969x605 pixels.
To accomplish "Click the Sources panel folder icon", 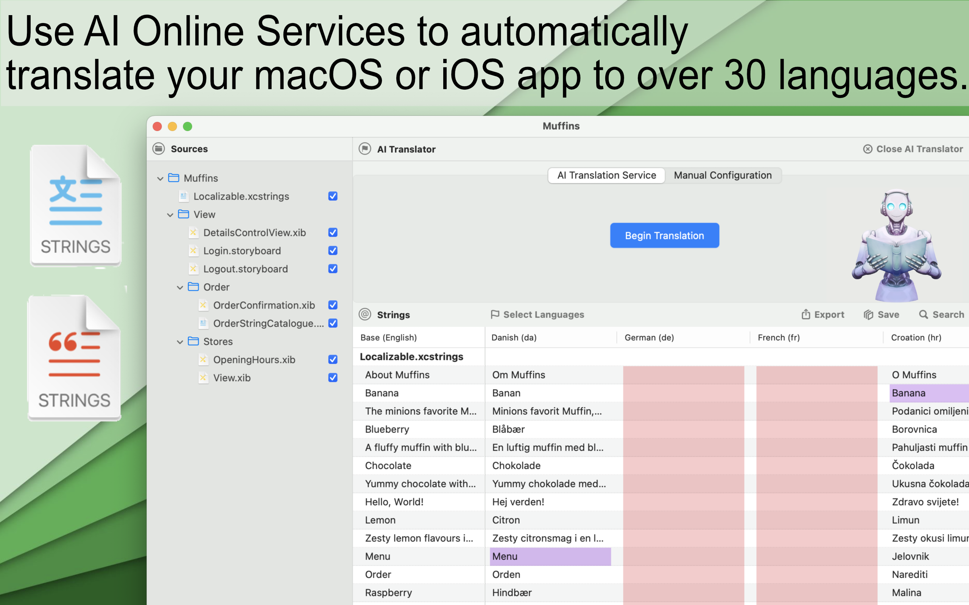I will tap(159, 149).
